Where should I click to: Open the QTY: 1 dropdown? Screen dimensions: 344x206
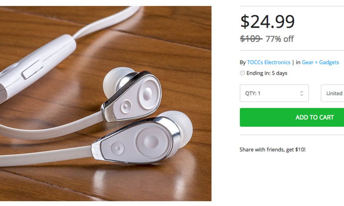[274, 93]
